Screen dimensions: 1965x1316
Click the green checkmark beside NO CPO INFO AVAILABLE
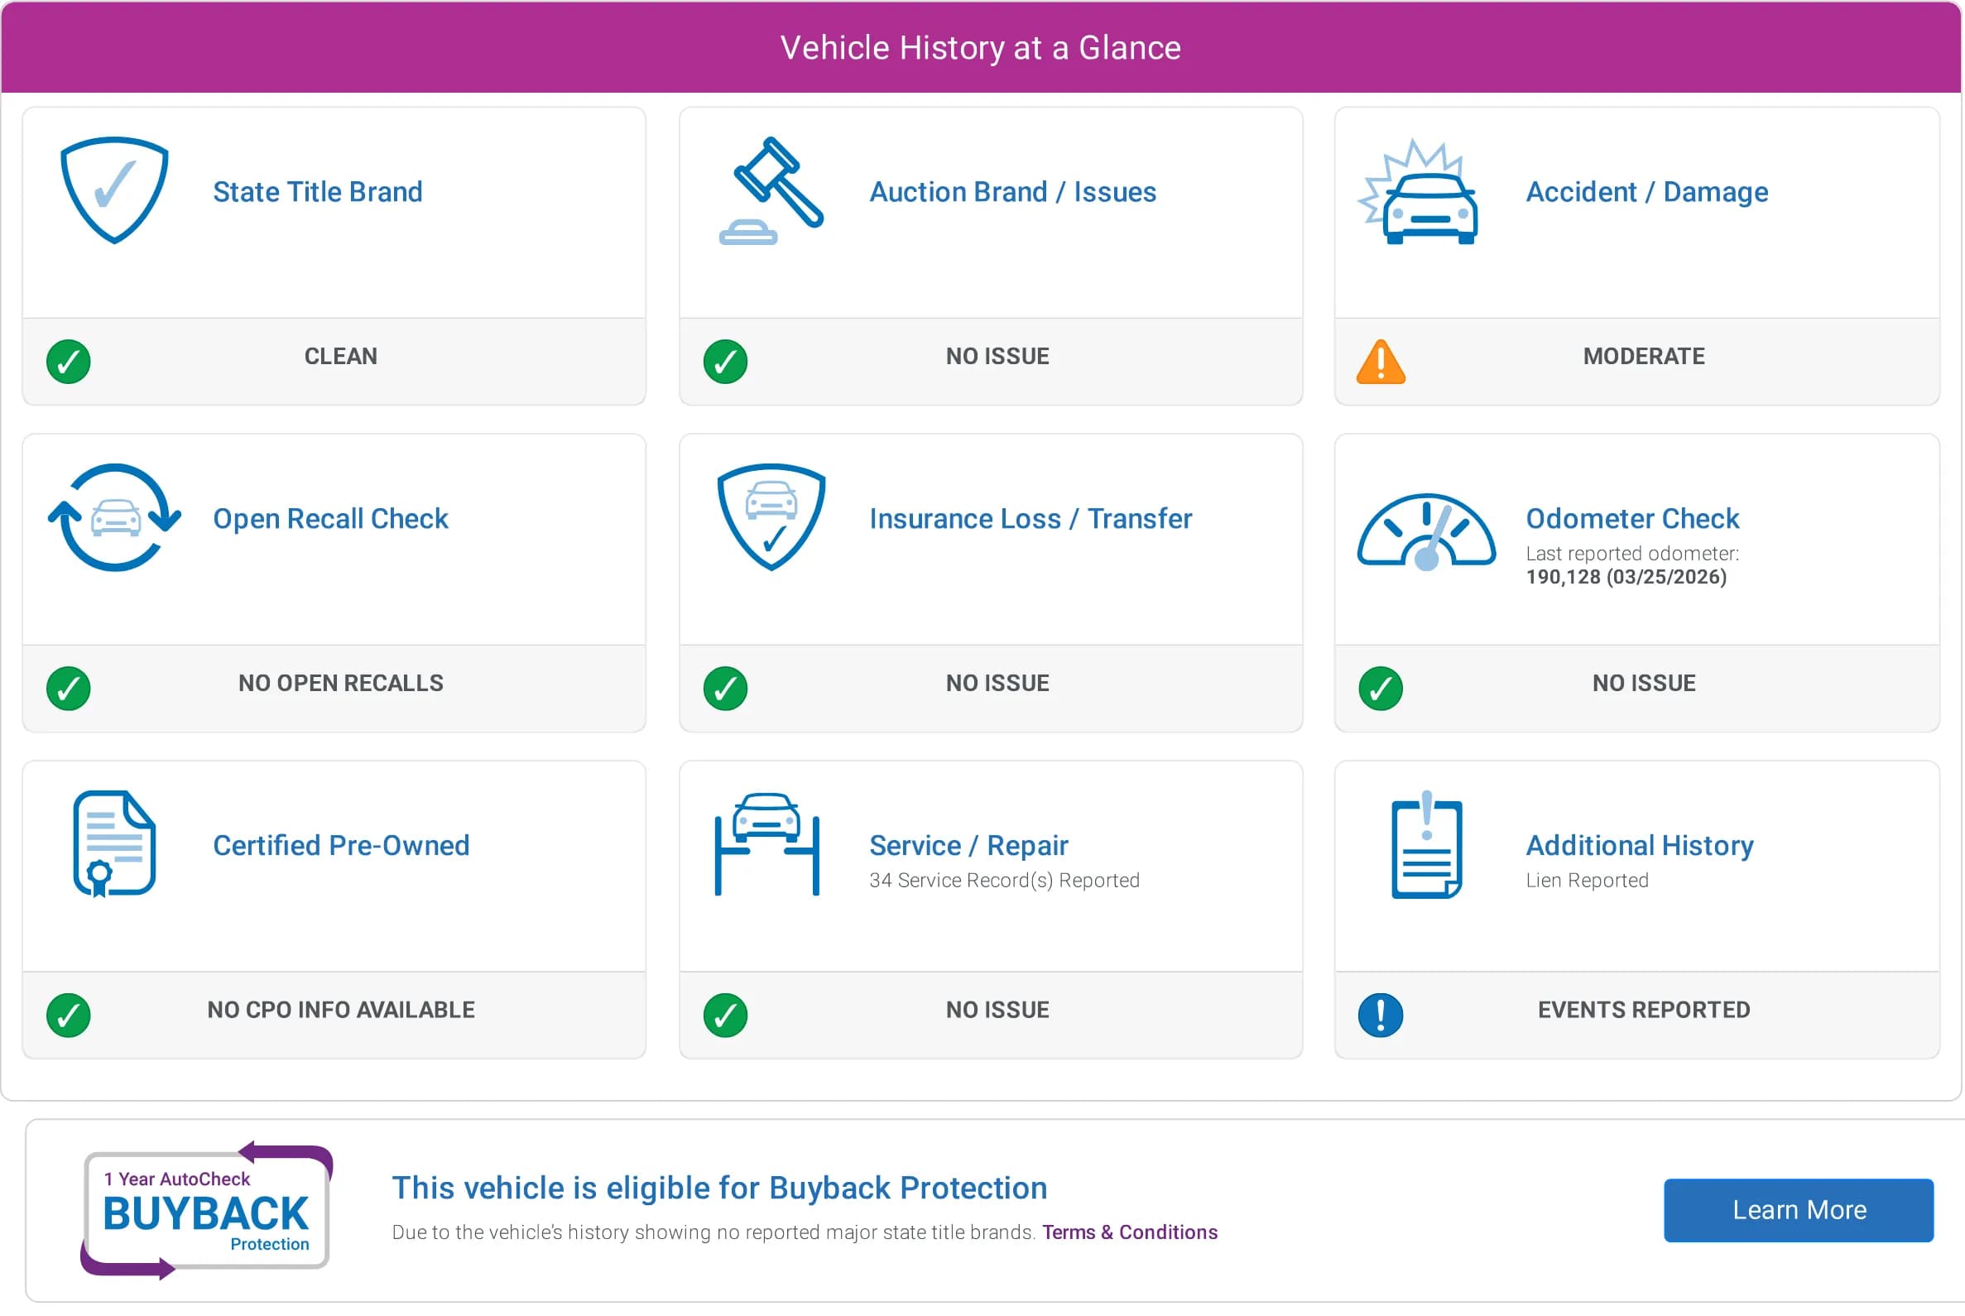pyautogui.click(x=69, y=1016)
